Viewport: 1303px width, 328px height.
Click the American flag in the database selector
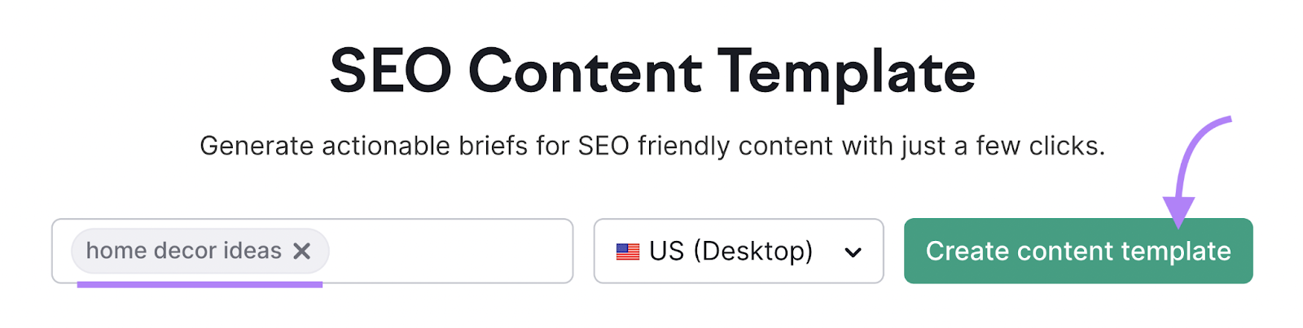pos(628,251)
